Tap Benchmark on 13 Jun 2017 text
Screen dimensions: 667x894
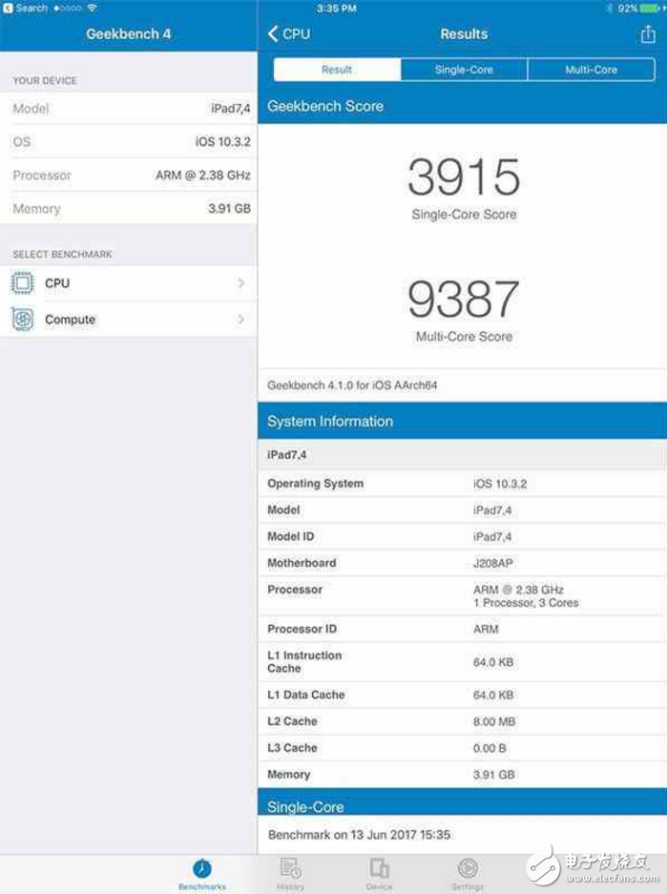pos(359,835)
